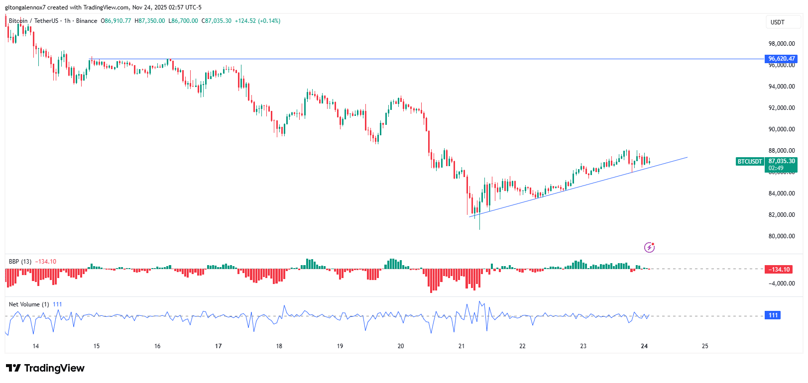Select the Bitcoin / TetherUS symbol title
This screenshot has height=383, width=808.
[33, 21]
